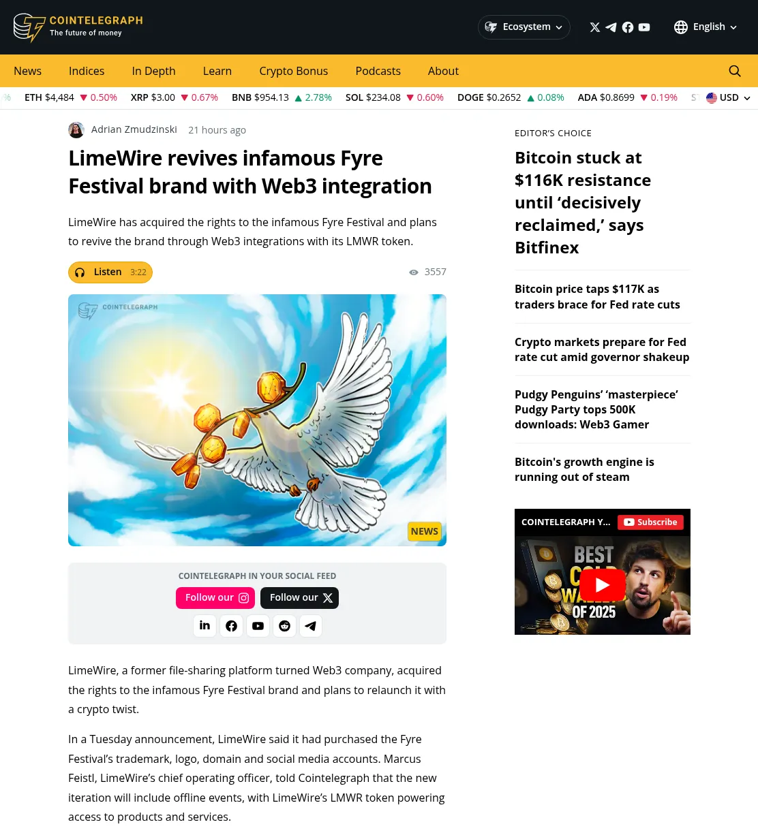Open header Facebook icon
Viewport: 758px width, 833px height.
[628, 27]
